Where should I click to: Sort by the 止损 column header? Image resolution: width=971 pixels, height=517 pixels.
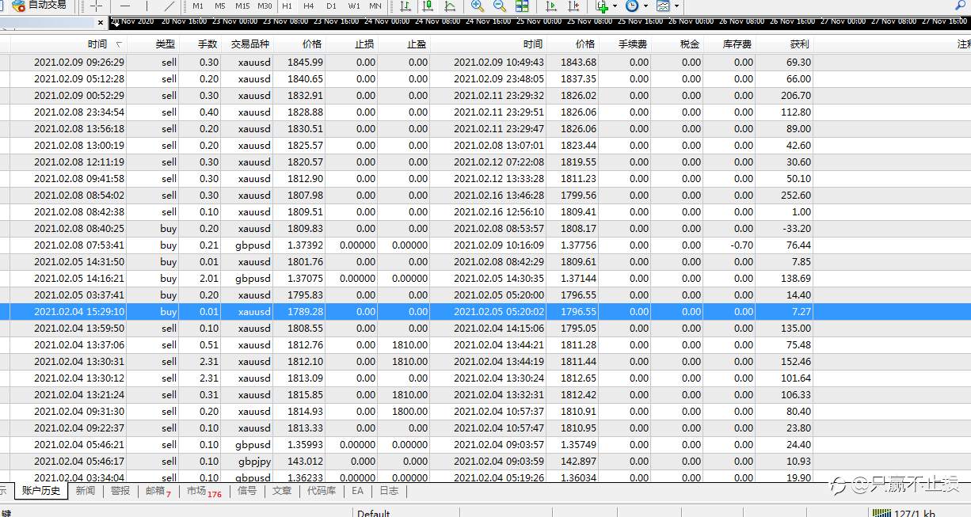pyautogui.click(x=364, y=44)
